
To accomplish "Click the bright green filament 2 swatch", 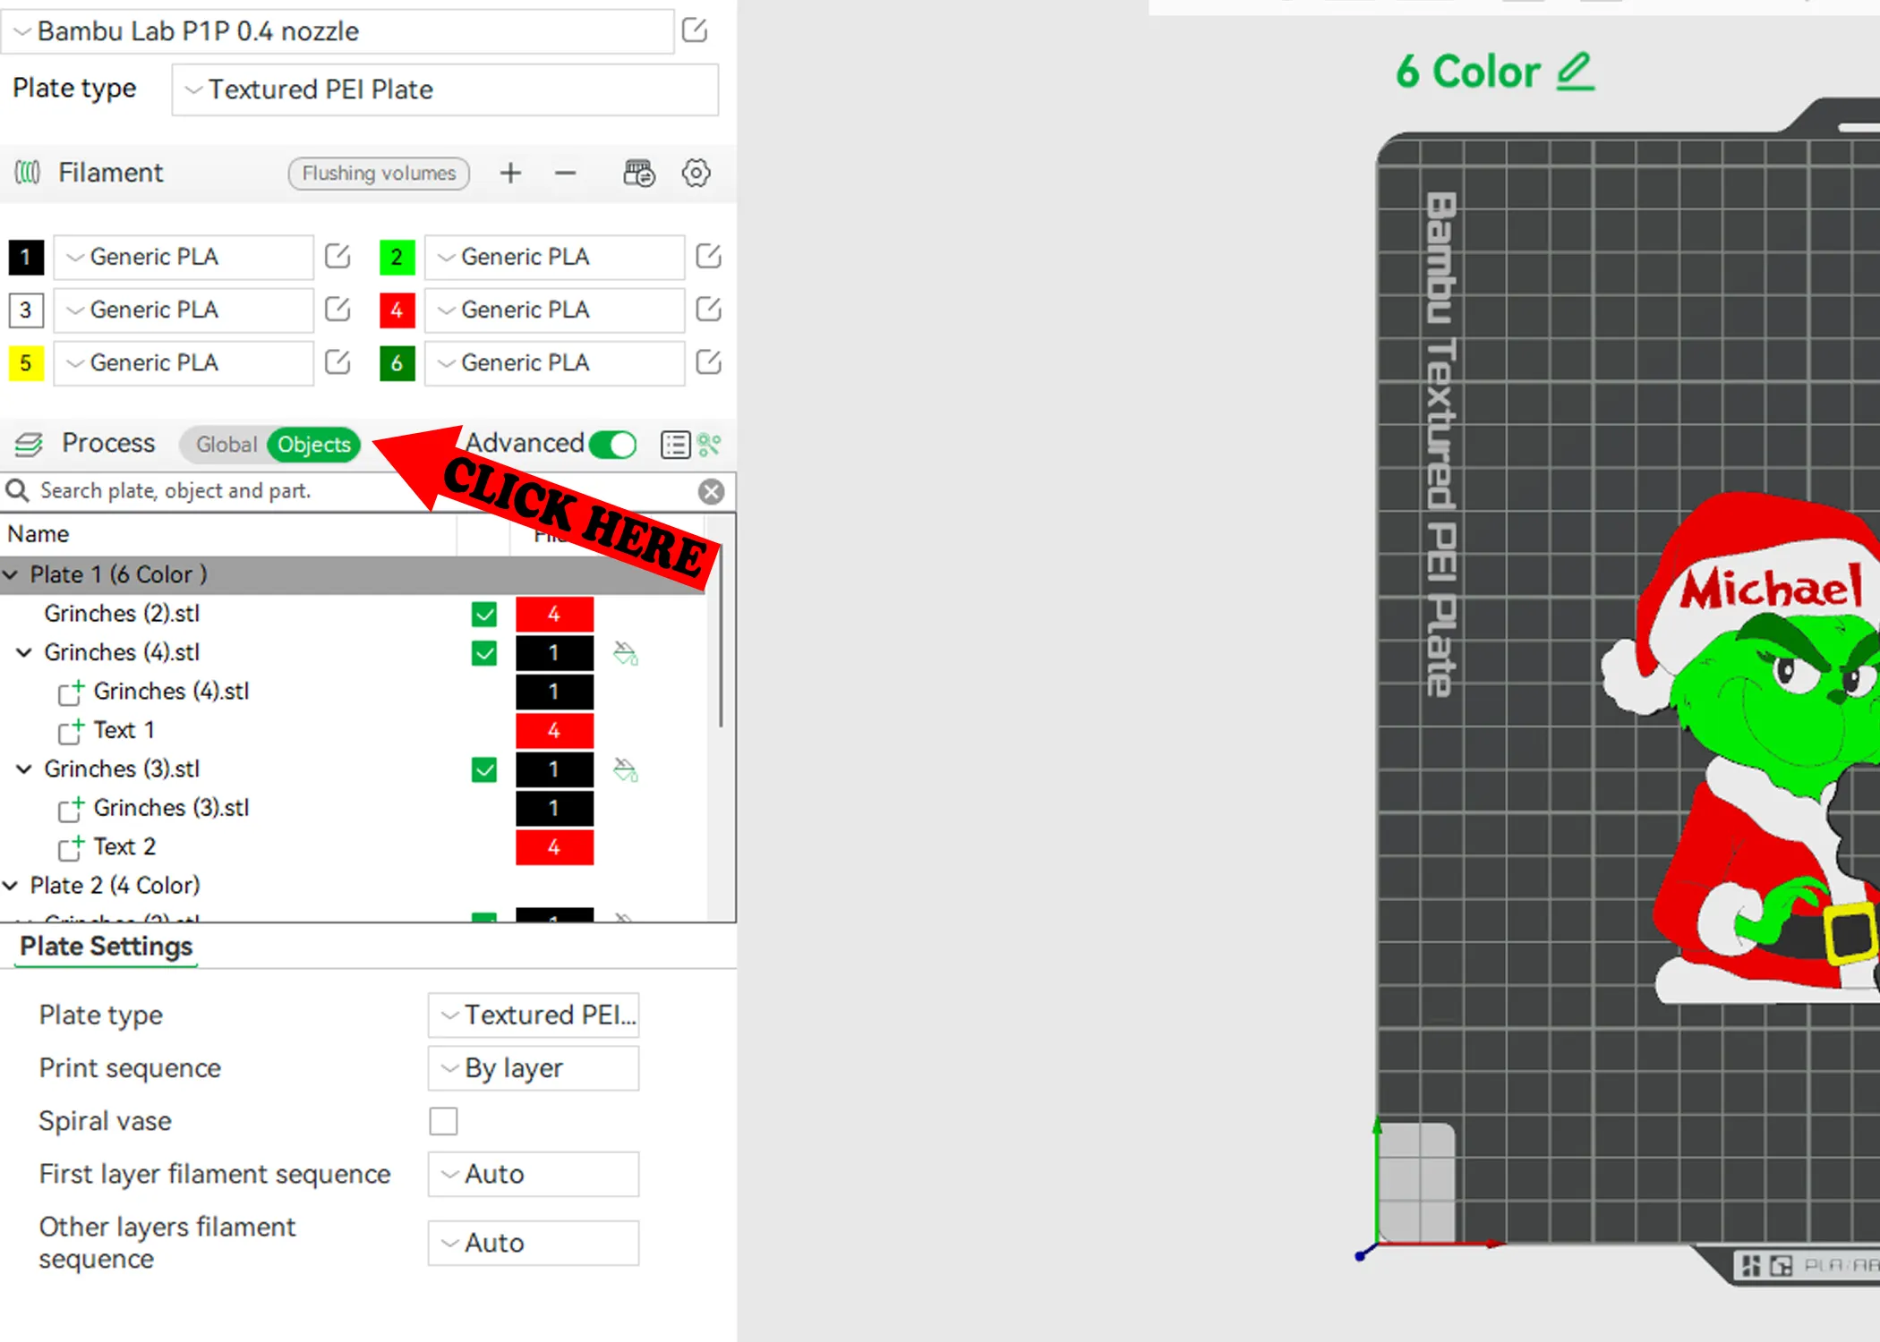I will [x=397, y=257].
